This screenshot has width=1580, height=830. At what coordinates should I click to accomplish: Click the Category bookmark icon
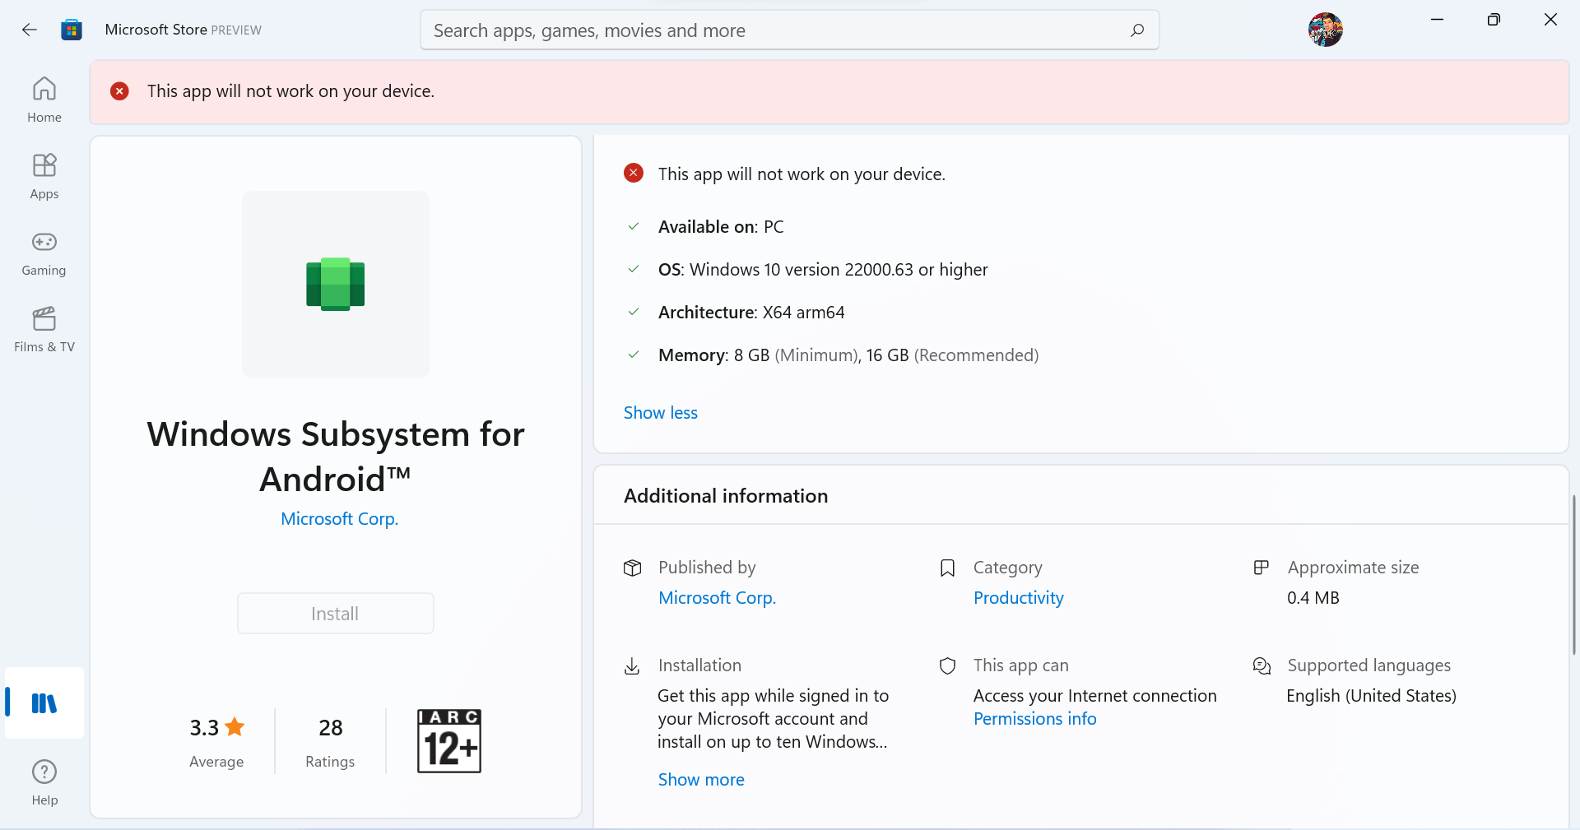947,568
